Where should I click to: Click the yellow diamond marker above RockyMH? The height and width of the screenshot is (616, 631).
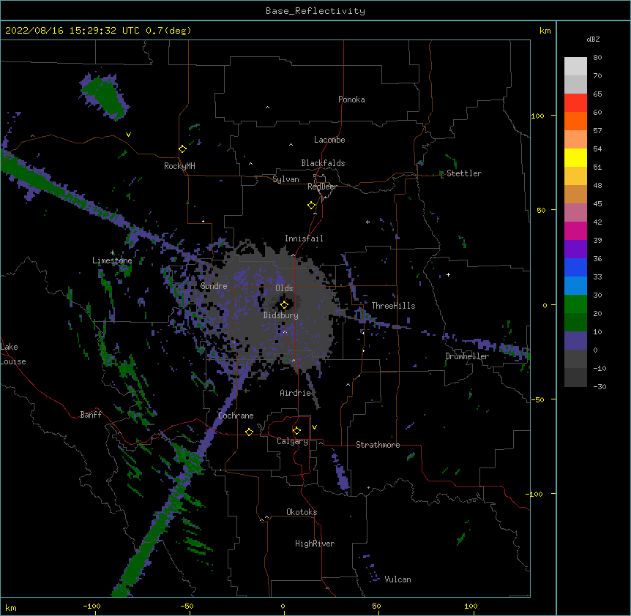(182, 149)
